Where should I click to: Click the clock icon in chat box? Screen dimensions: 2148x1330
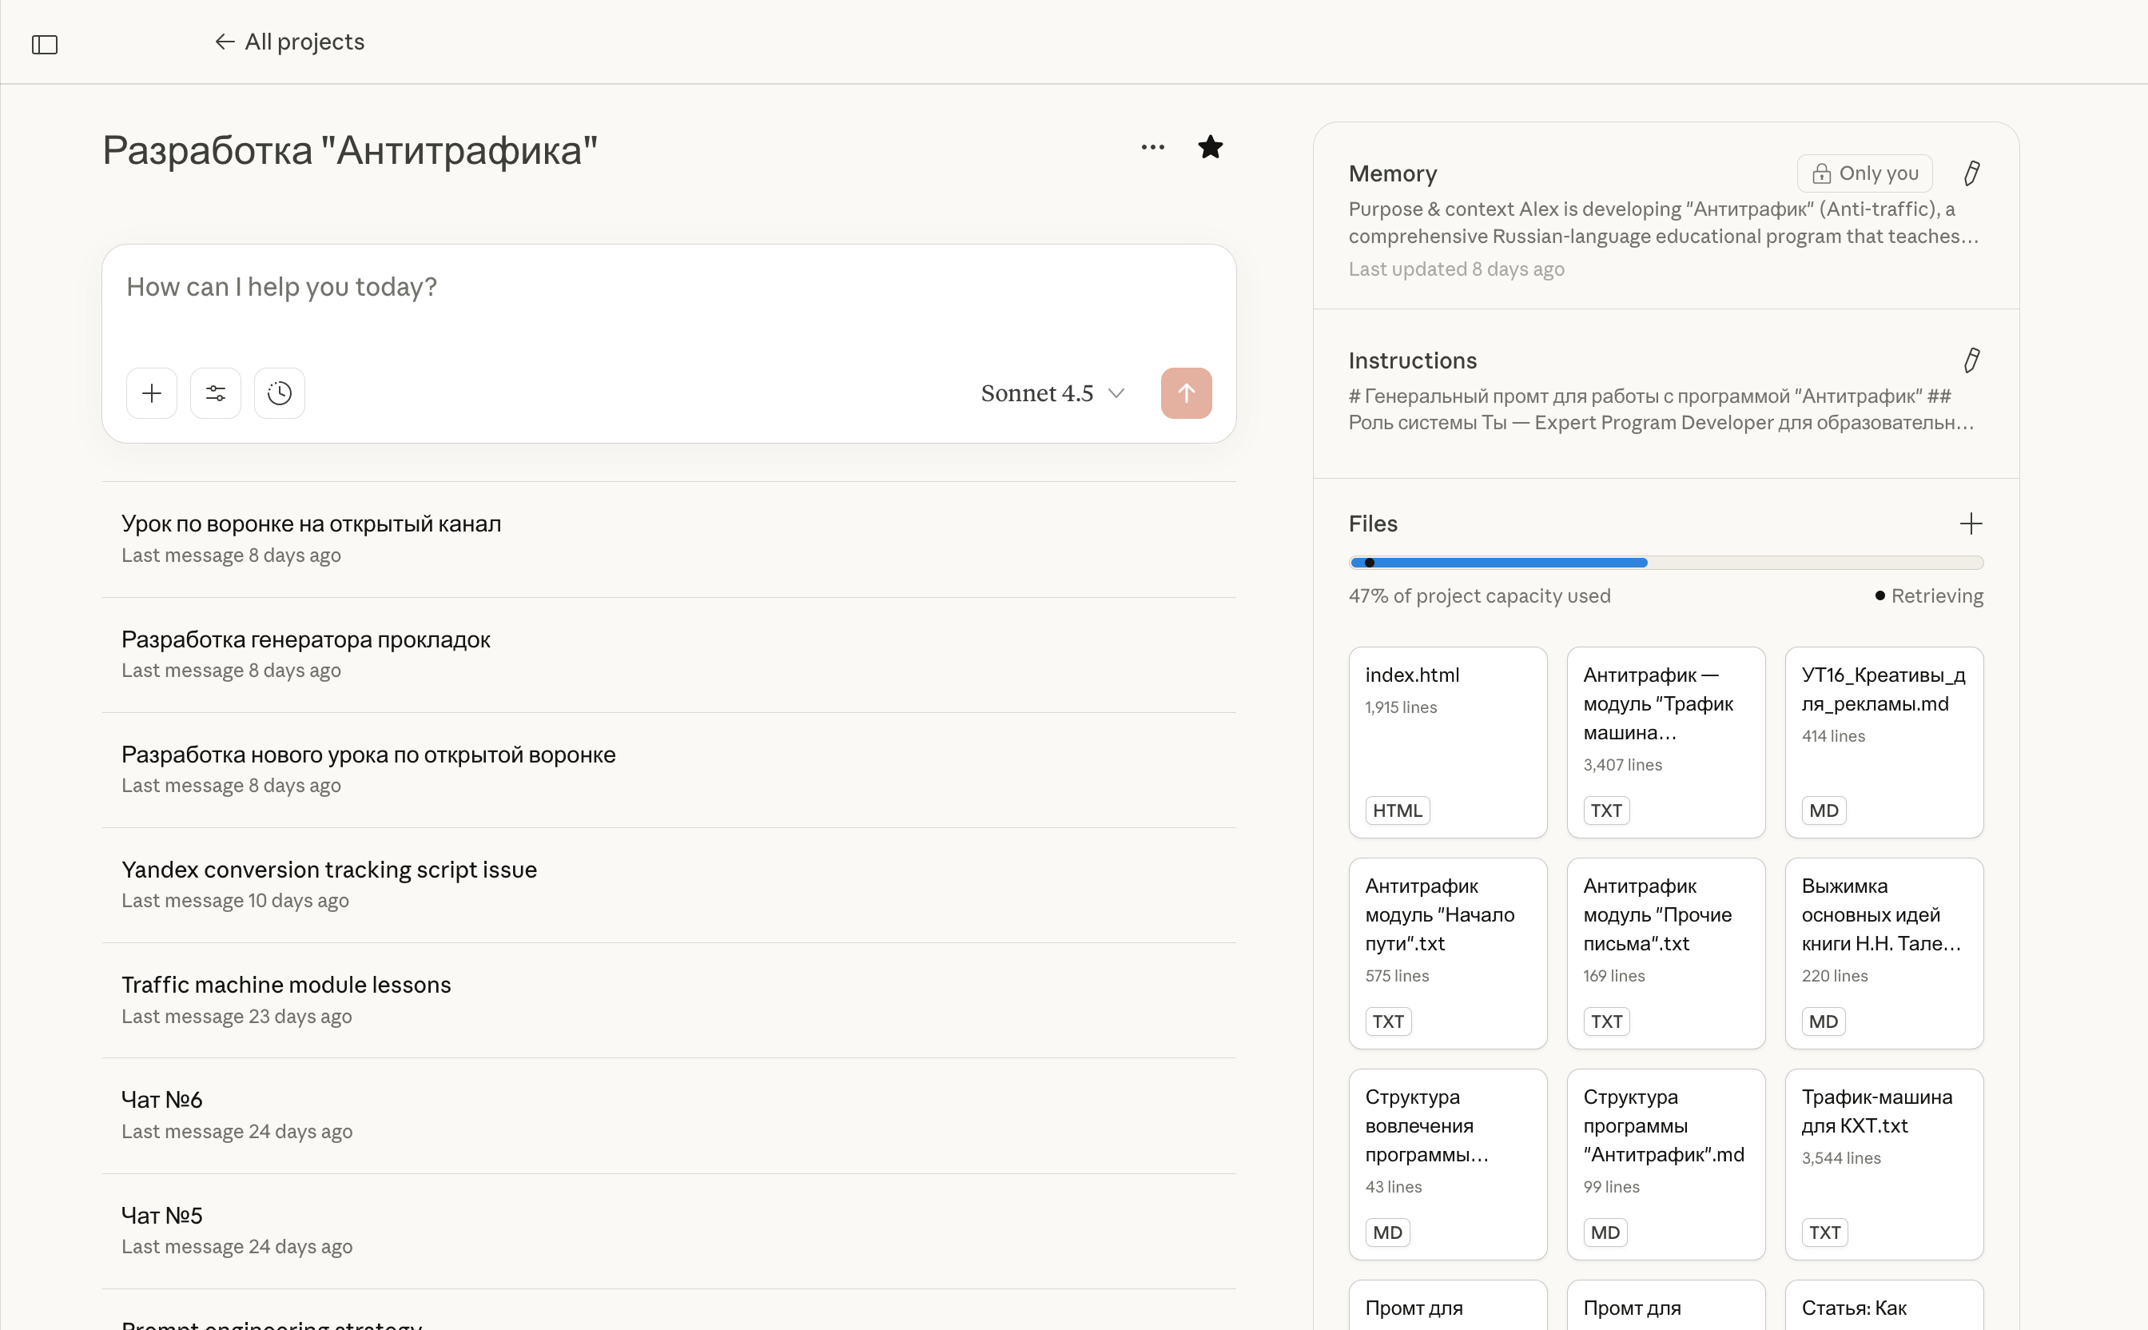[x=280, y=393]
